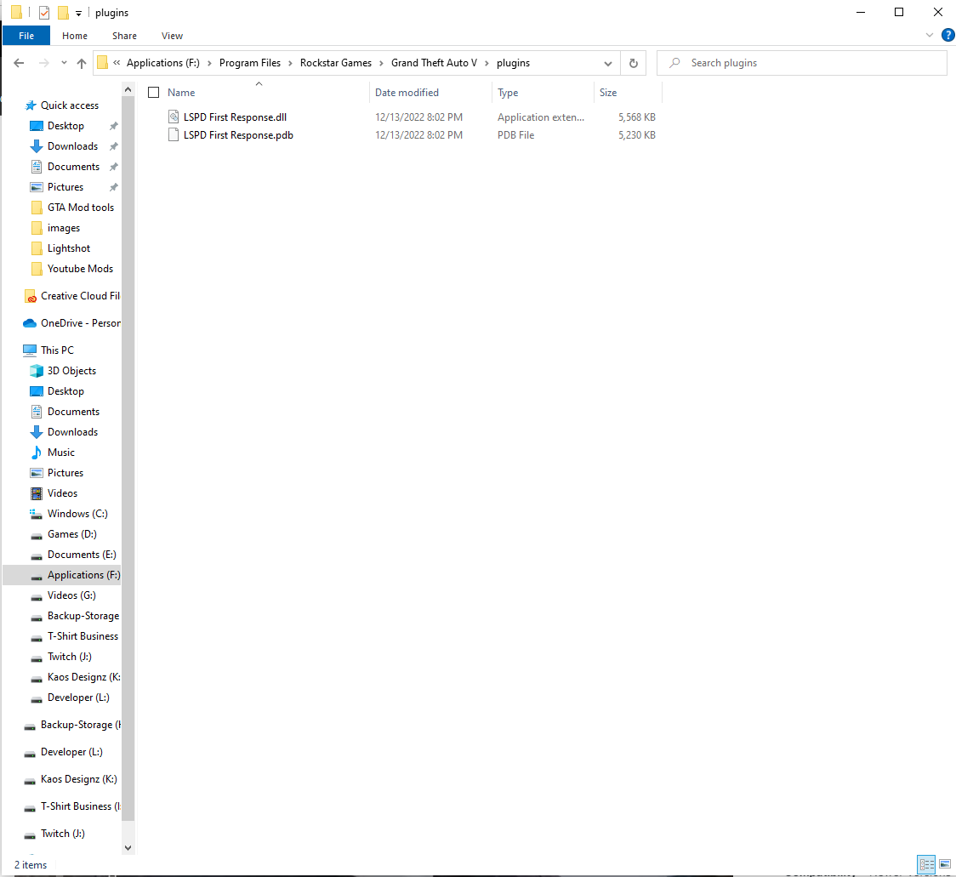
Task: Go up one folder level
Action: pos(82,63)
